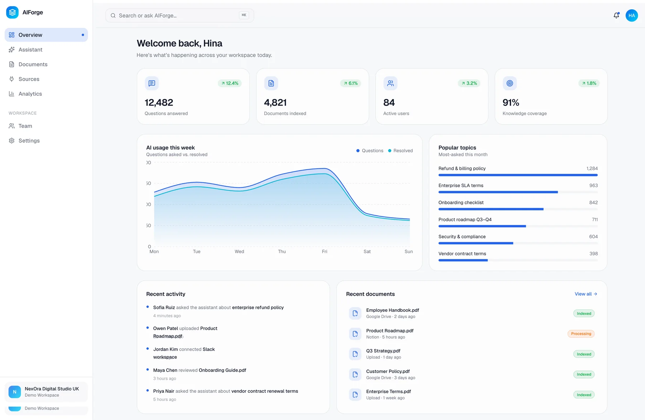Image resolution: width=645 pixels, height=420 pixels.
Task: Click the 91% Knowledge coverage value
Action: pos(511,102)
